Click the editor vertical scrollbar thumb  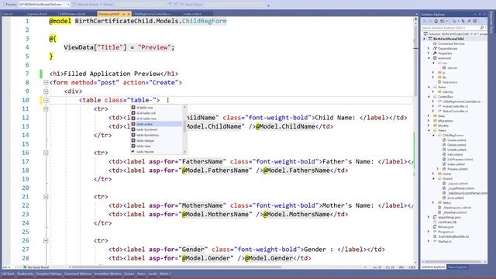tap(415, 60)
